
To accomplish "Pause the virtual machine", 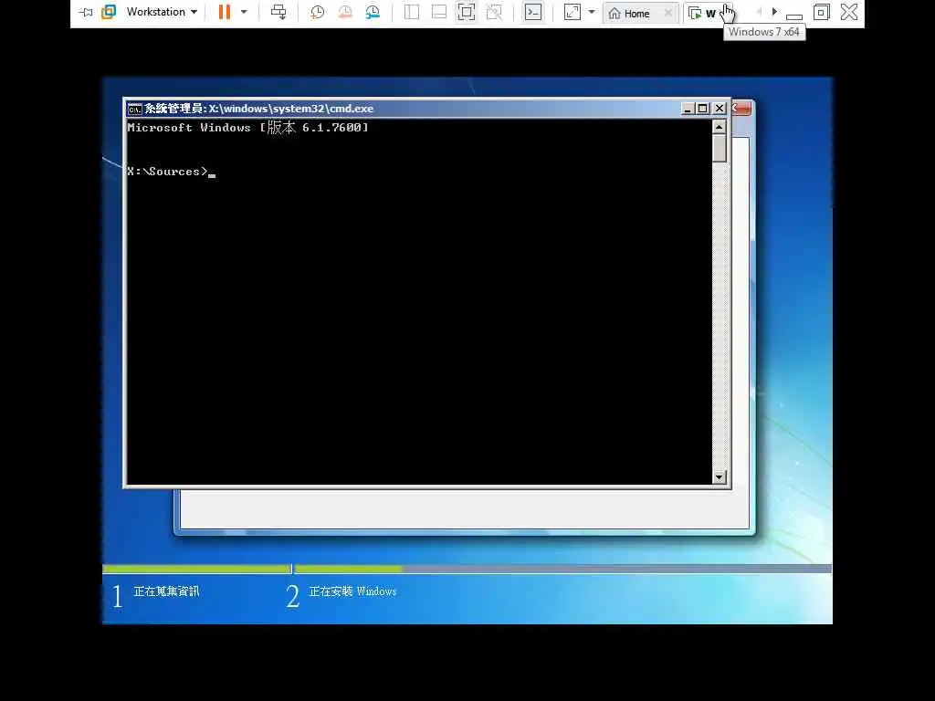I will pos(225,12).
